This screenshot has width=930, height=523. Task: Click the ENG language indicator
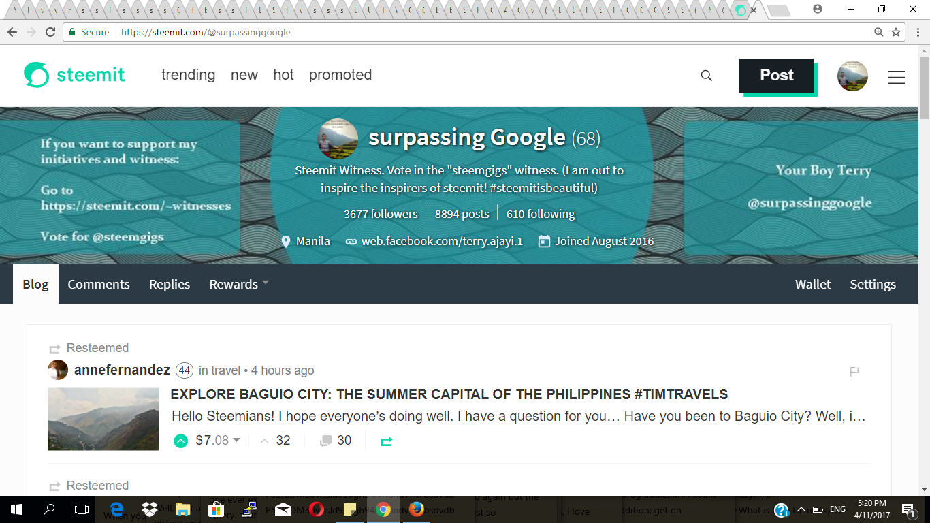(837, 509)
